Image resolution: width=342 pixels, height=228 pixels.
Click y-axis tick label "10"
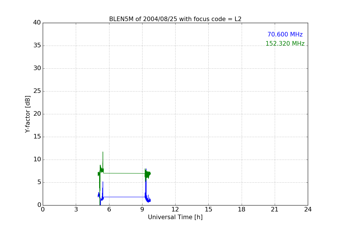point(37,160)
